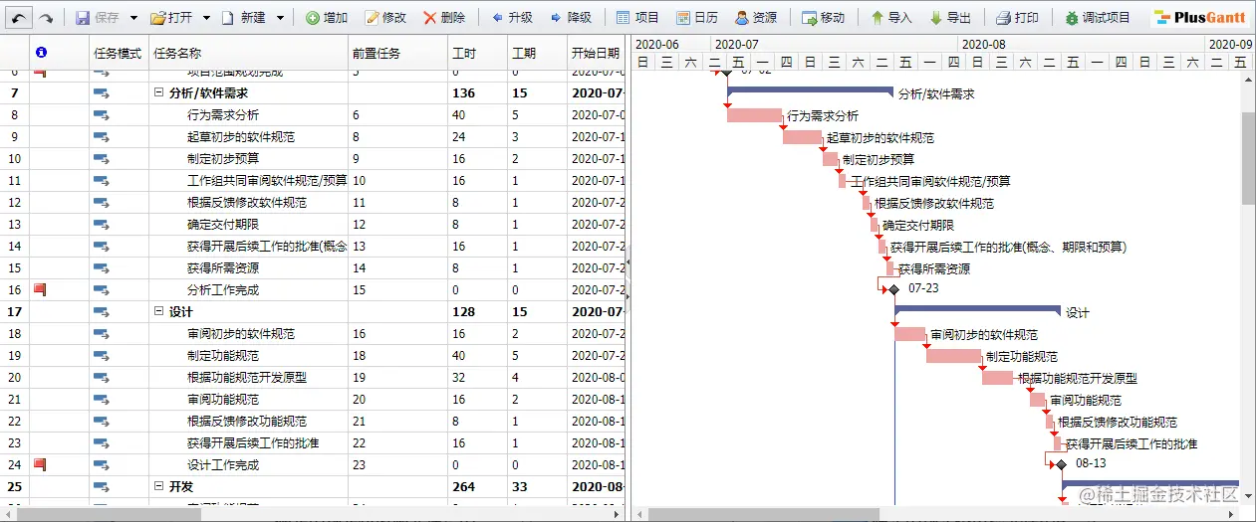Collapse the 设计 task group

pyautogui.click(x=158, y=311)
